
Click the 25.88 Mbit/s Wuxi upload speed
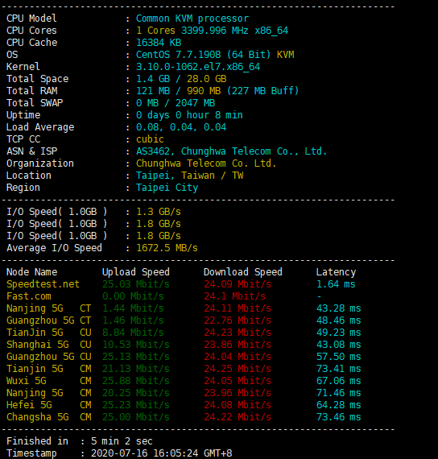coord(136,381)
